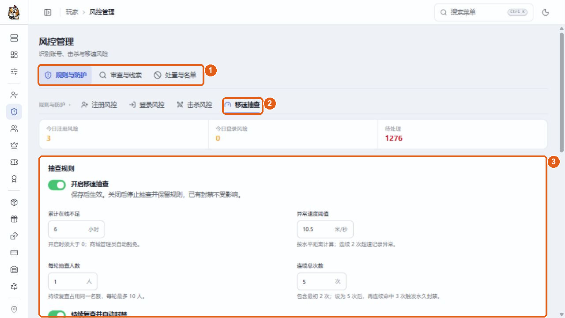The image size is (565, 318).
Task: Click the 今日注册风险 value 3
Action: point(49,138)
